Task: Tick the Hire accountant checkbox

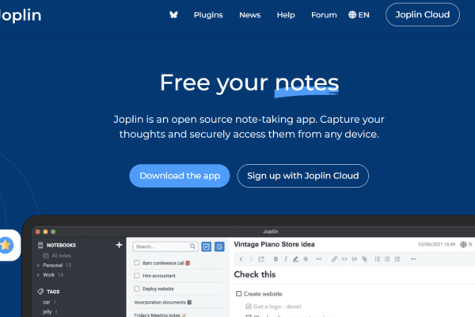Action: (x=137, y=276)
